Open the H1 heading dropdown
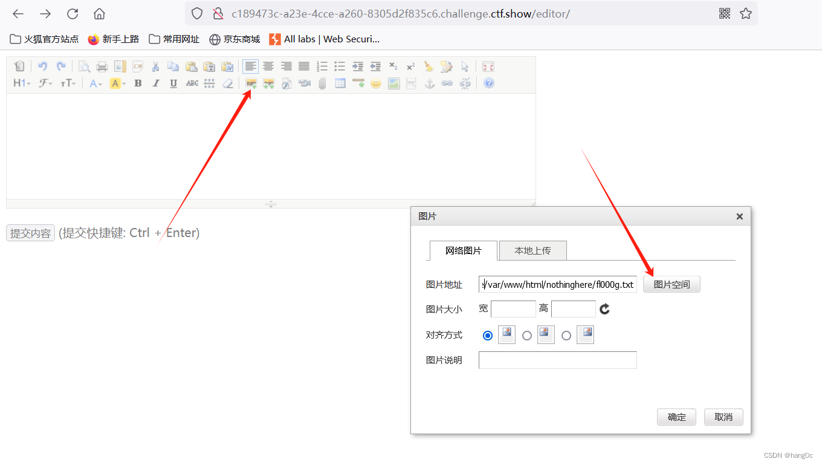Viewport: 822px width, 465px height. (x=22, y=83)
